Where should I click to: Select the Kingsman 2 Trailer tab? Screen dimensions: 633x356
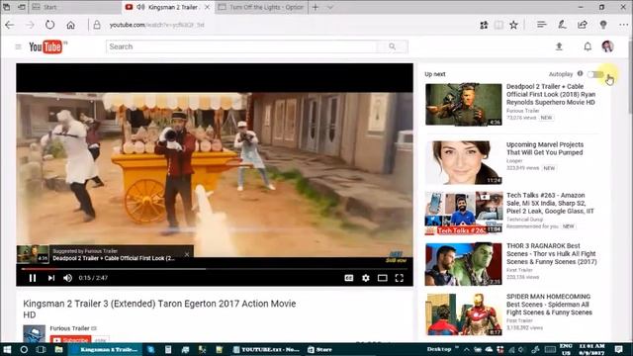[x=167, y=7]
